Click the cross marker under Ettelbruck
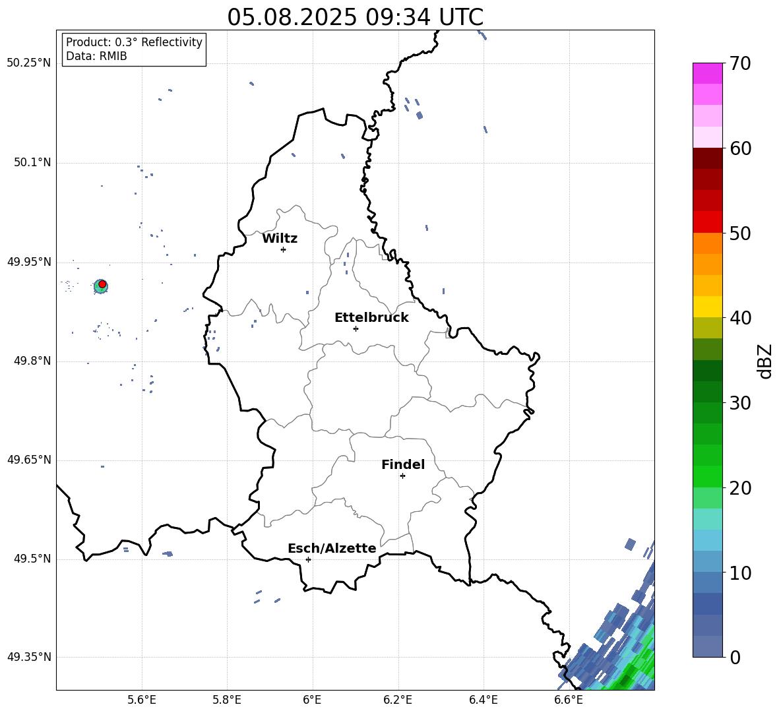The width and height of the screenshot is (781, 713). click(x=356, y=328)
